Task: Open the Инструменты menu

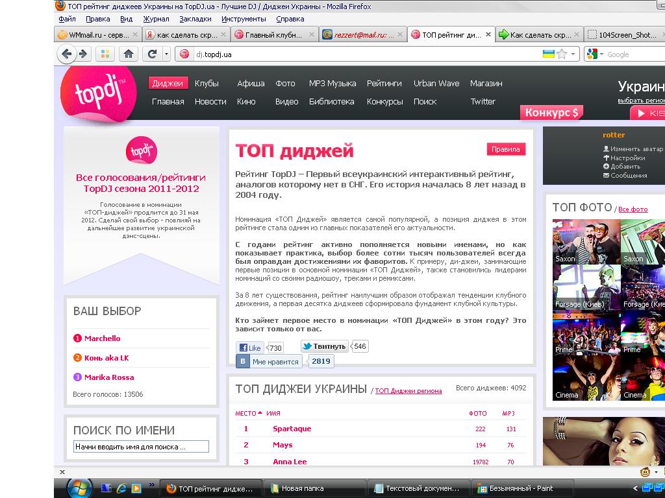Action: click(244, 19)
